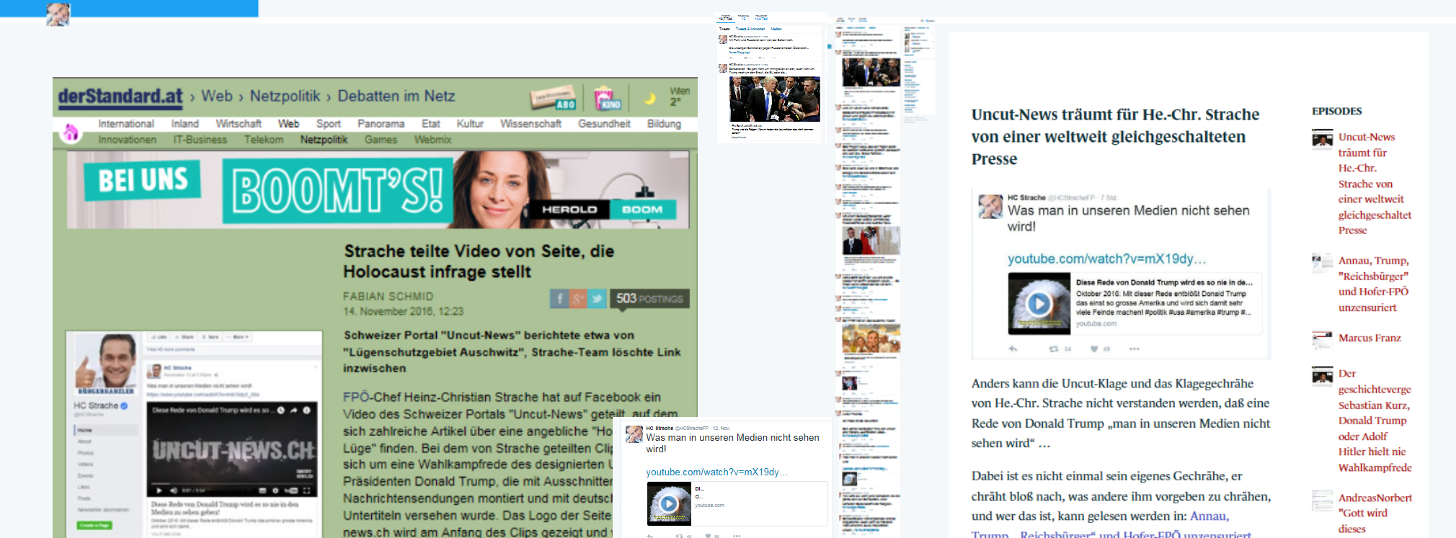The width and height of the screenshot is (1456, 538).
Task: Select Netzpolitik in the sub-navigation
Action: pos(324,140)
